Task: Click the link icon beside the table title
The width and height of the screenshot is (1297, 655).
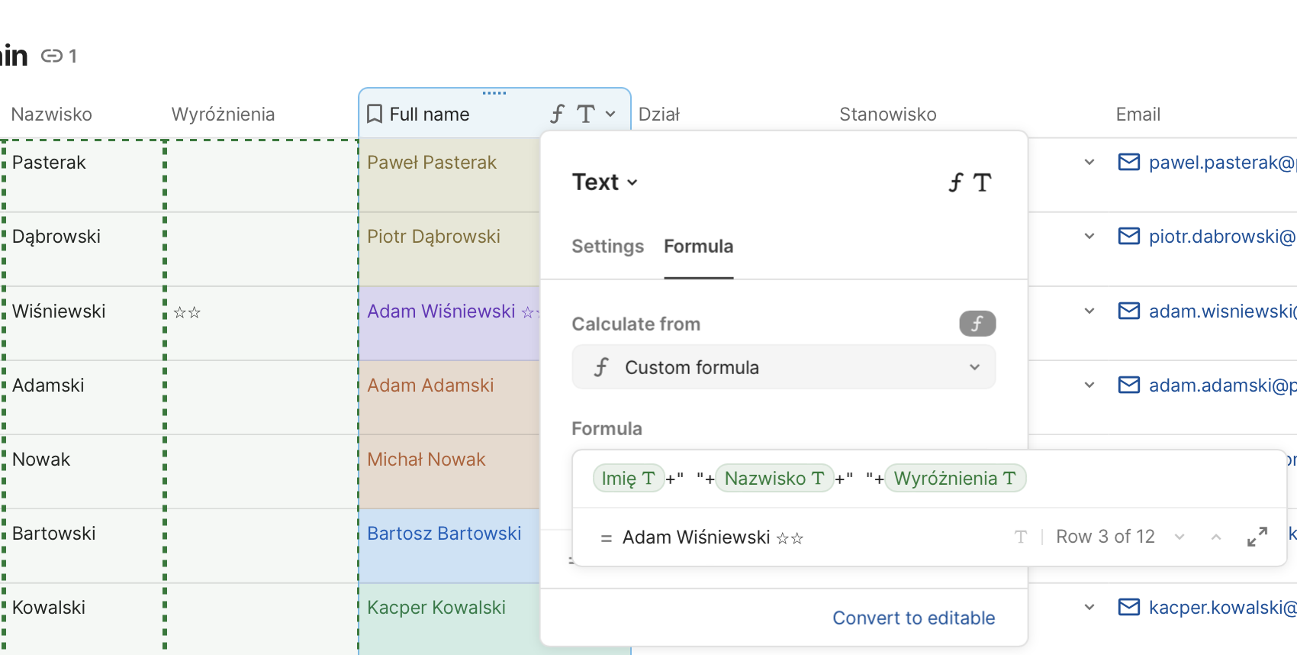Action: click(52, 56)
